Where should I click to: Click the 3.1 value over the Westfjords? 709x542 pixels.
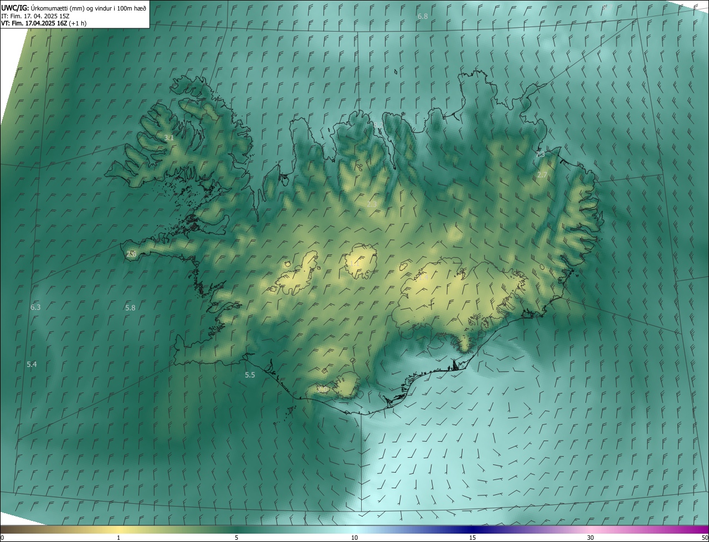pyautogui.click(x=169, y=137)
